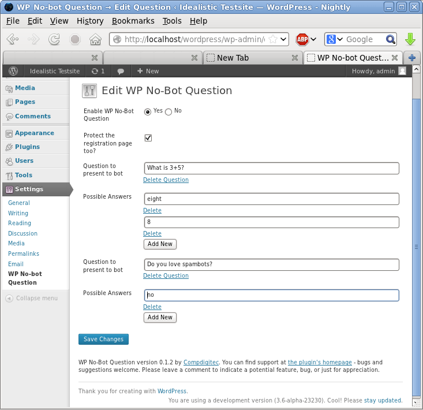
Task: Open the Bookmarks menu
Action: point(133,21)
